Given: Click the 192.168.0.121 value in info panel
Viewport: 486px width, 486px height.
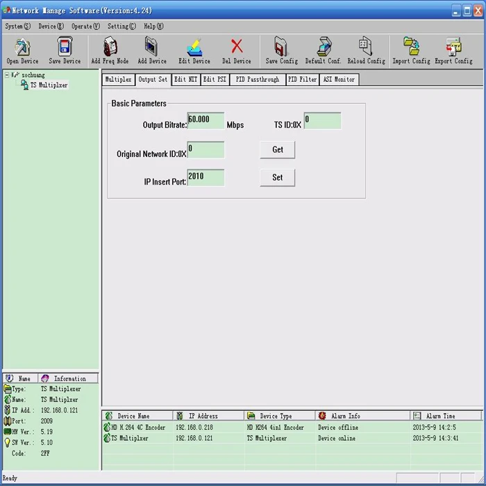Looking at the screenshot, I should 59,410.
